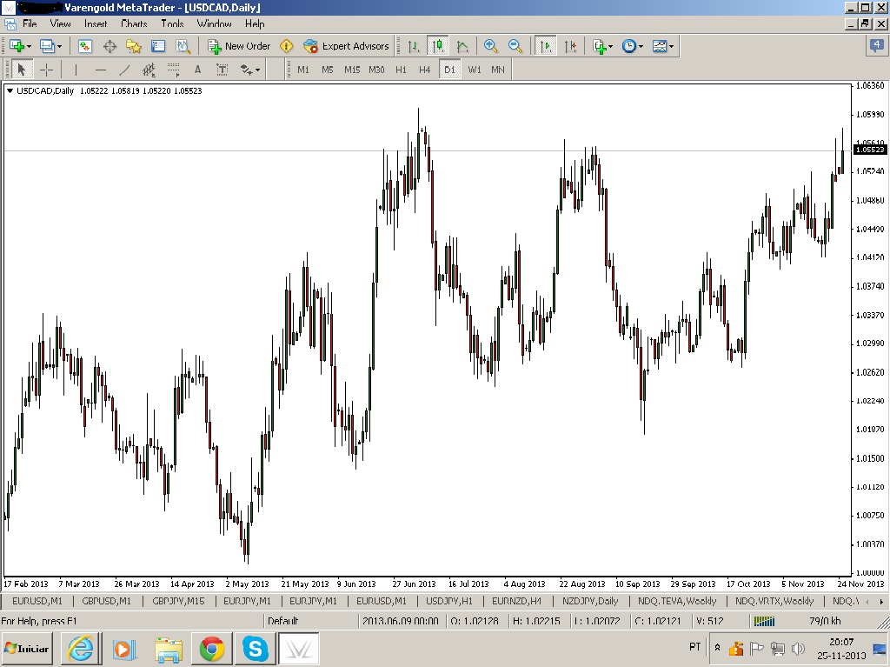Draw a trendline with the Trendline tool
The height and width of the screenshot is (667, 890).
click(x=124, y=70)
